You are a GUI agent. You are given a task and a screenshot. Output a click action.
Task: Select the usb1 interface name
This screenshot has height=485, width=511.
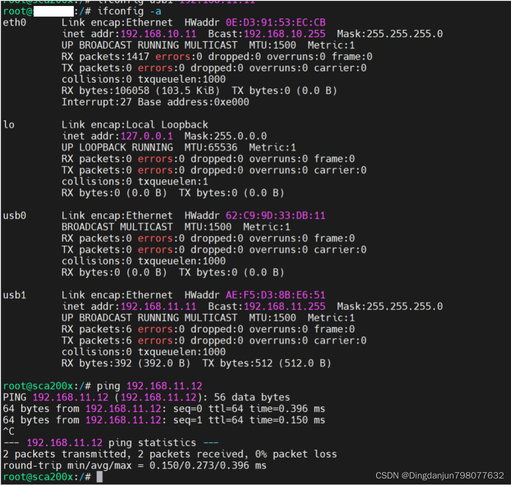click(x=14, y=294)
